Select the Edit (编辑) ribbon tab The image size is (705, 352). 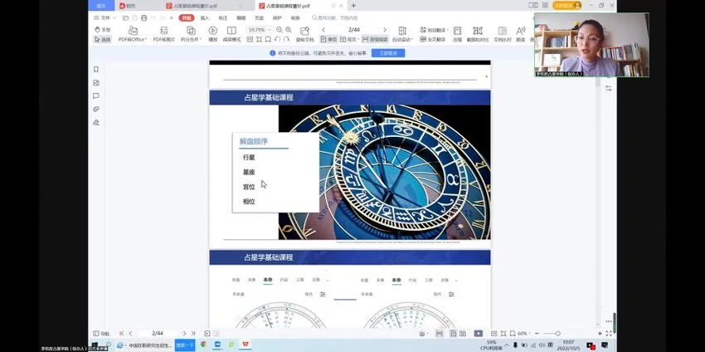click(x=241, y=18)
